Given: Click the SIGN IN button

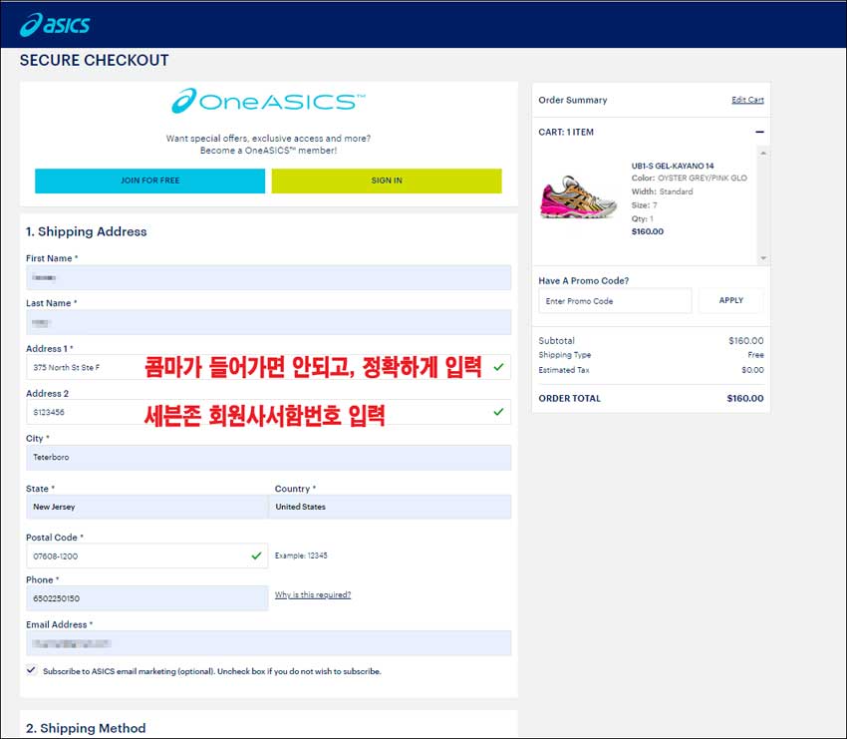Looking at the screenshot, I should coord(387,181).
